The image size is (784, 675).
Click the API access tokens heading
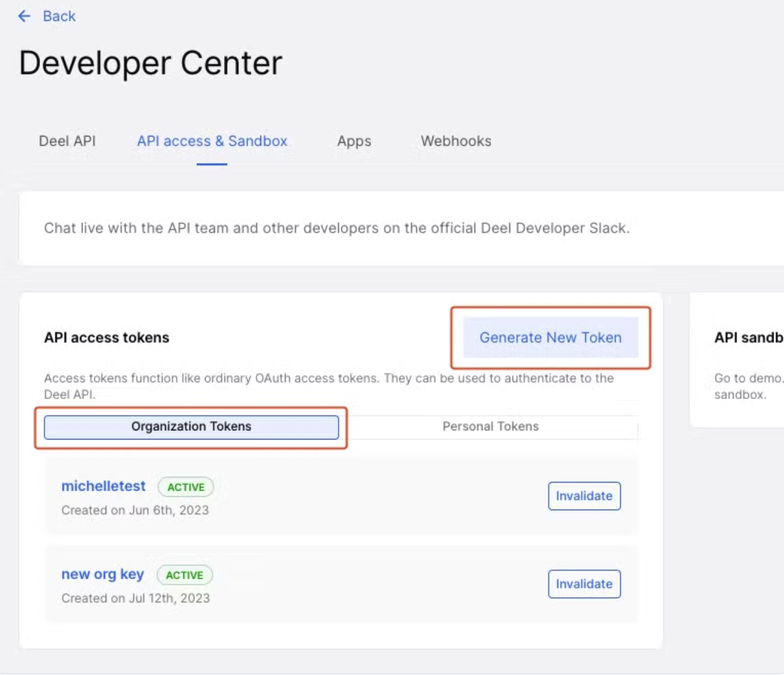pos(106,337)
